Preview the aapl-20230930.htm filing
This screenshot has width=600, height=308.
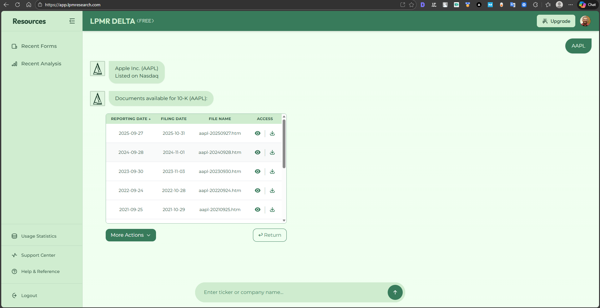pyautogui.click(x=257, y=171)
